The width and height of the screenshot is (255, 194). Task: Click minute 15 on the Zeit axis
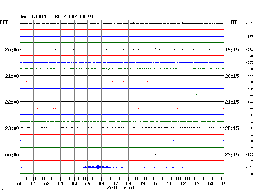(x=224, y=184)
